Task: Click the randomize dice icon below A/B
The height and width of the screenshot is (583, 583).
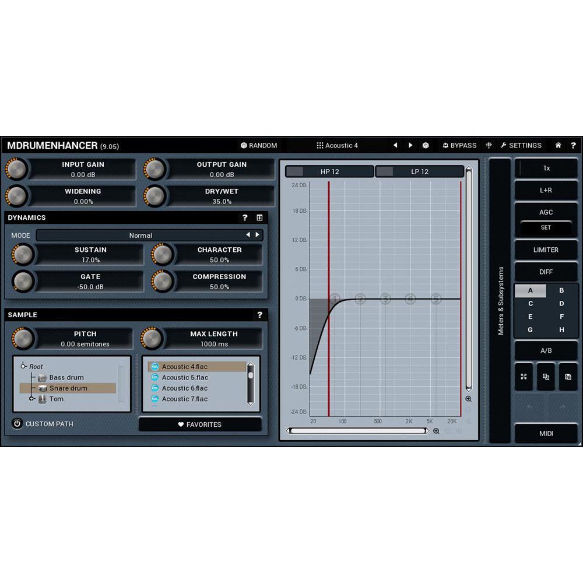Action: (x=523, y=377)
